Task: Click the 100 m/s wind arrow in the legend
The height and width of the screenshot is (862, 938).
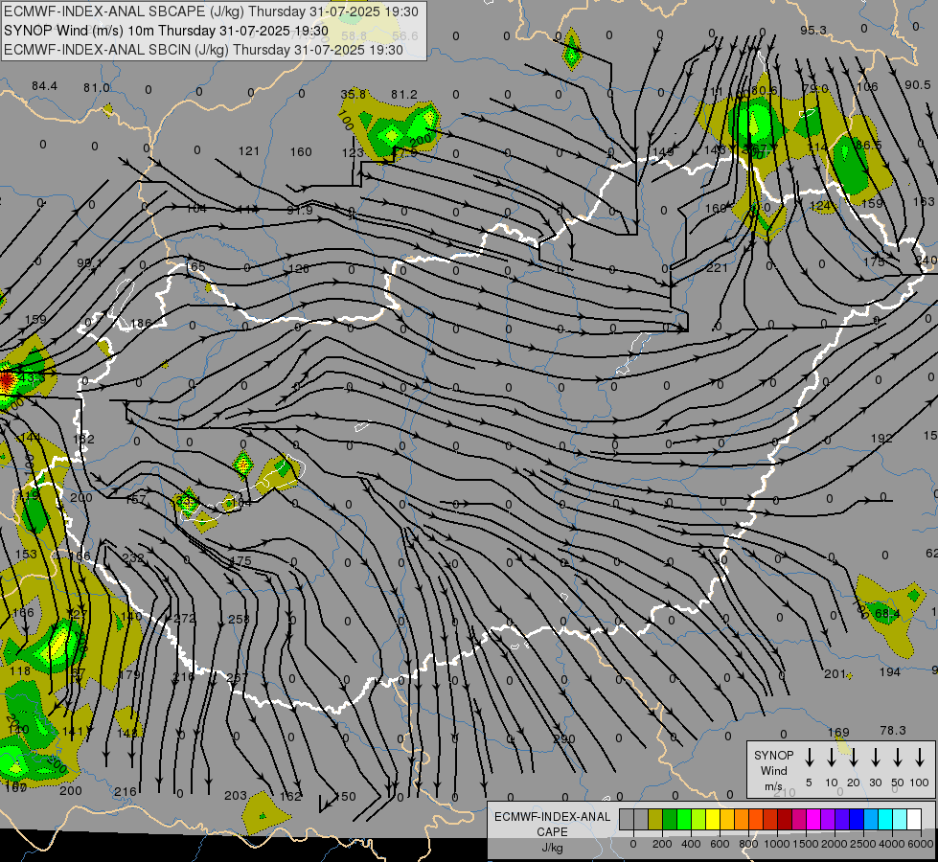Action: pos(920,758)
